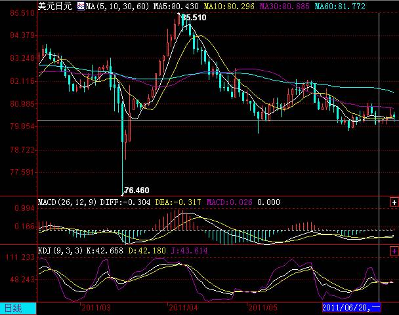
Task: Click the D:42.180 value
Action: [x=147, y=251]
